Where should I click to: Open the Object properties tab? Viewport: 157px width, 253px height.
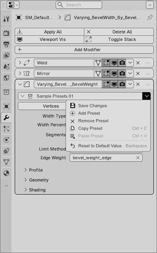[x=6, y=106]
